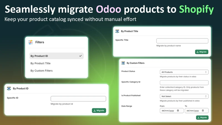Click the By Product ID panel heading
This screenshot has height=125, width=222.
tap(21, 89)
